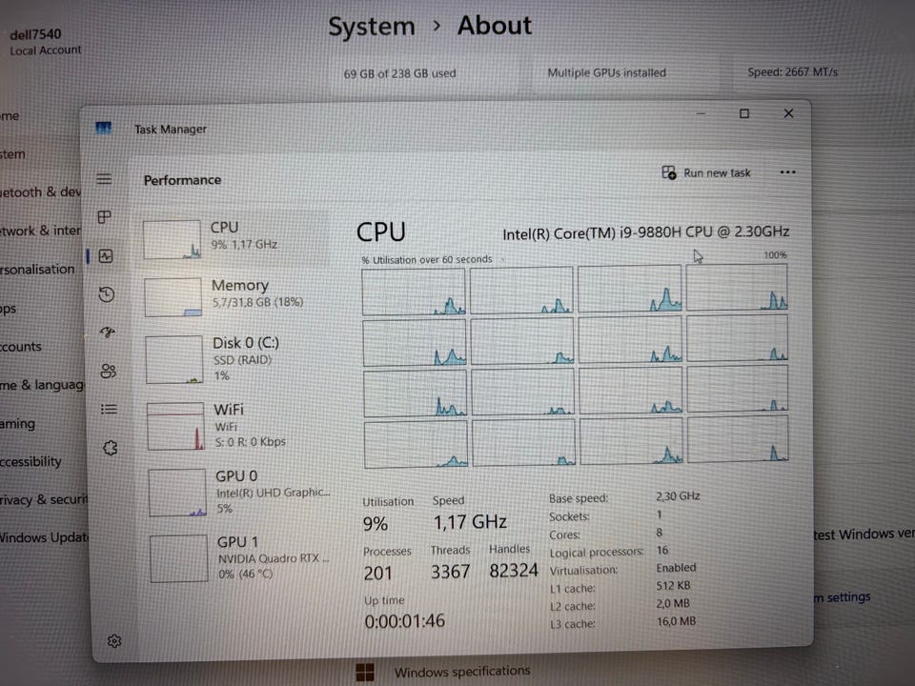Select the Performance page icon in sidebar
The height and width of the screenshot is (686, 915).
pyautogui.click(x=106, y=256)
